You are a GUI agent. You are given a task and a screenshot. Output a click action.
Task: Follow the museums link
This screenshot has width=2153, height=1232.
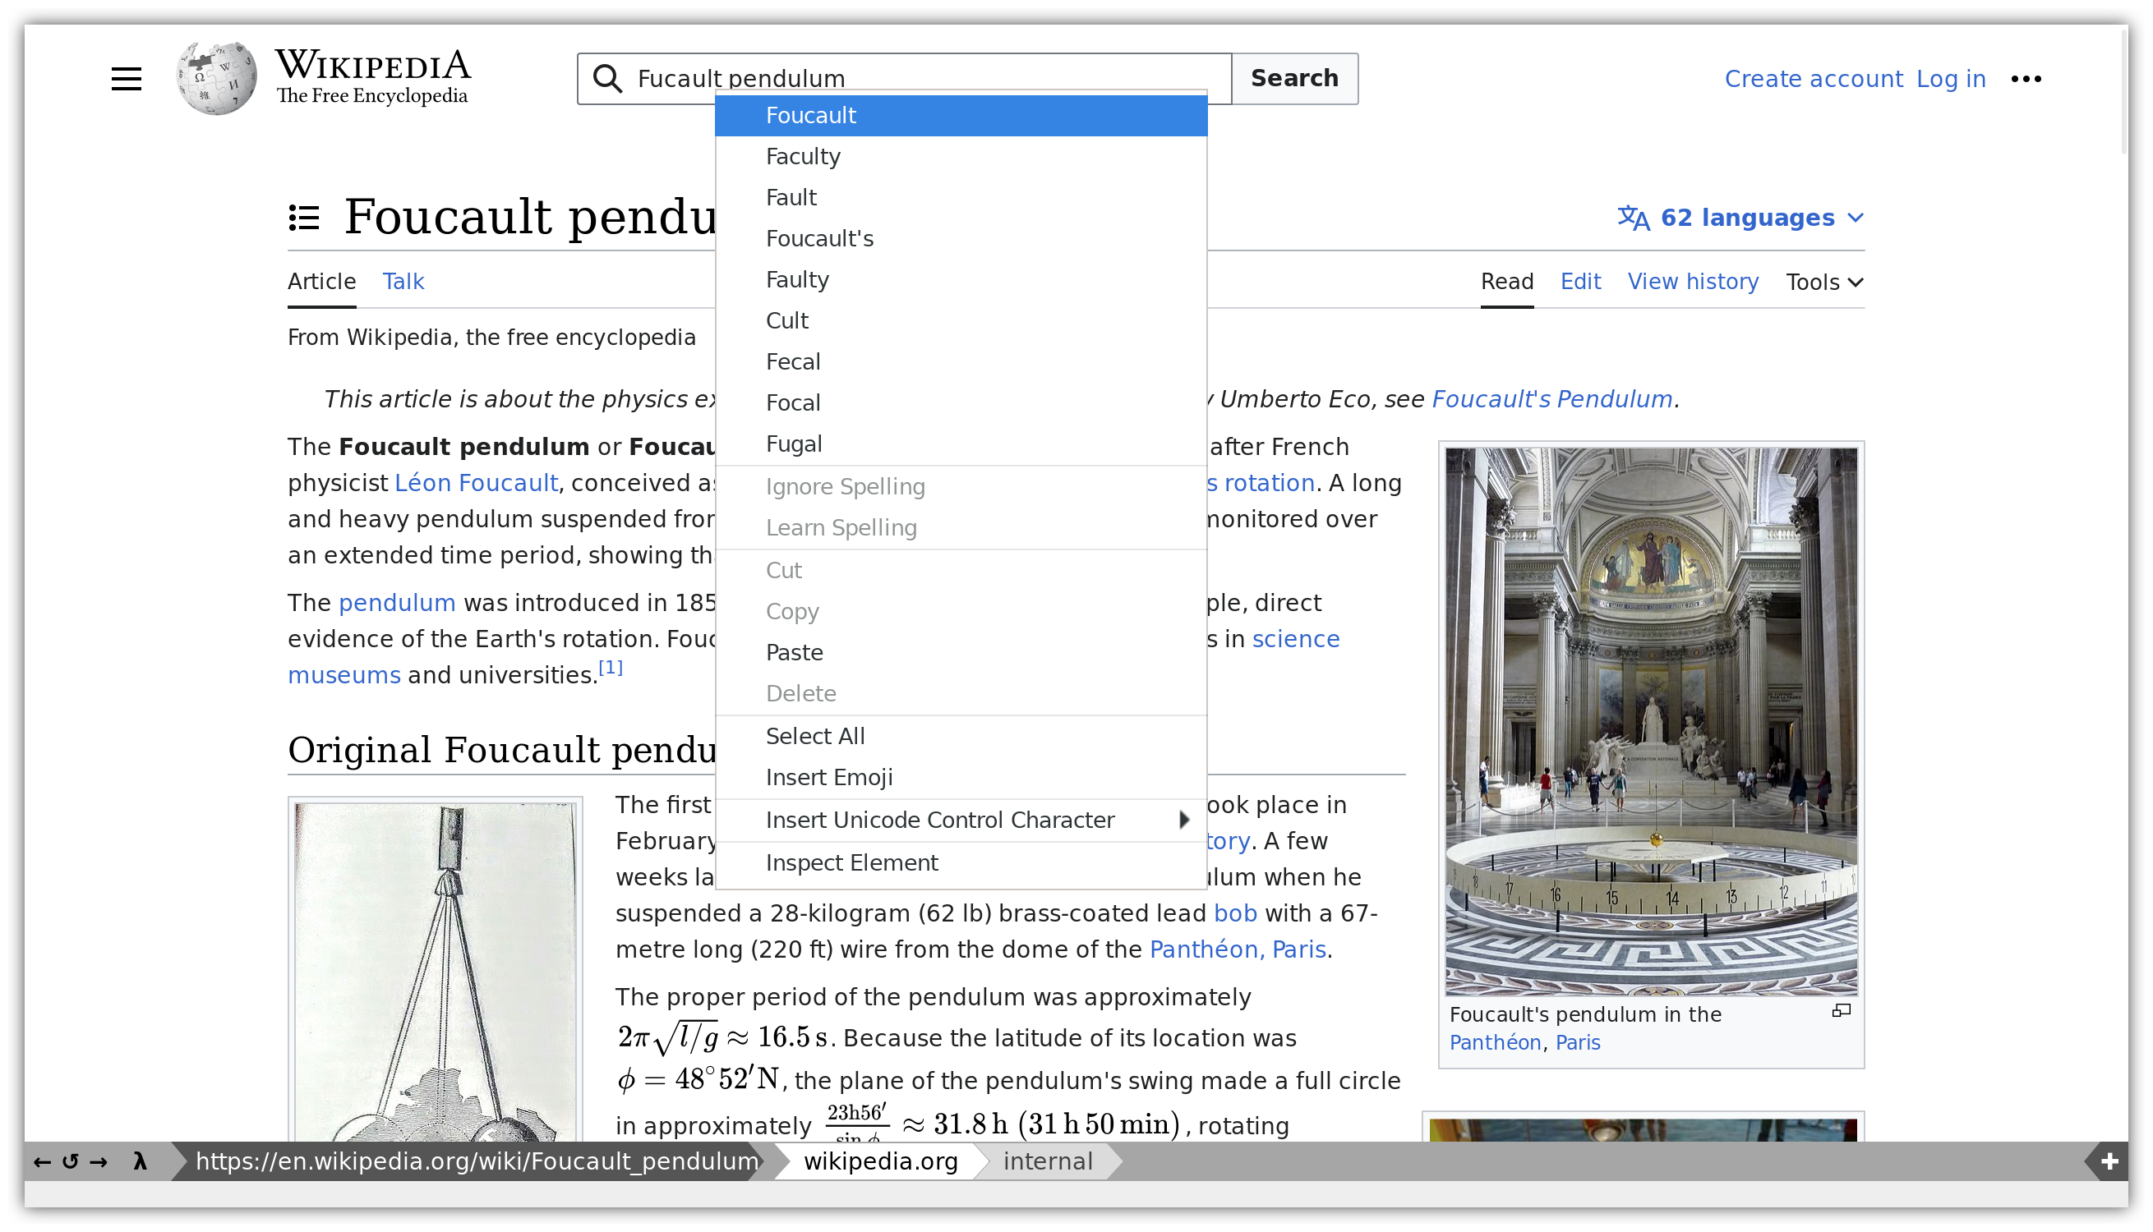click(343, 675)
